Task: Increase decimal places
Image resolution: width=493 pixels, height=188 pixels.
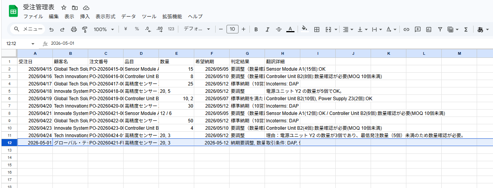Action: tap(159, 29)
